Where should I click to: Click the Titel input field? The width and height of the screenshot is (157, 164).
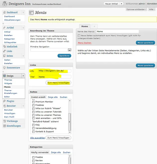tap(55, 77)
